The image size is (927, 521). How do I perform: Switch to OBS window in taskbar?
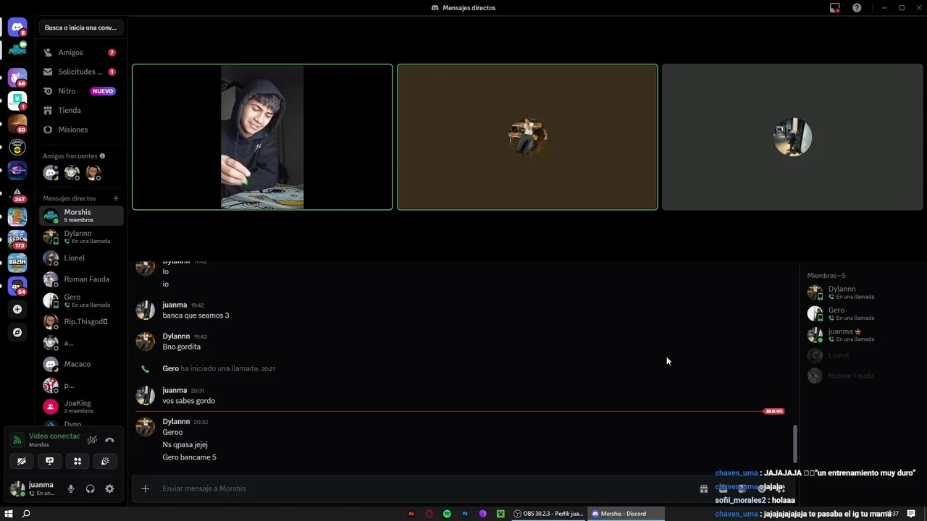click(548, 514)
